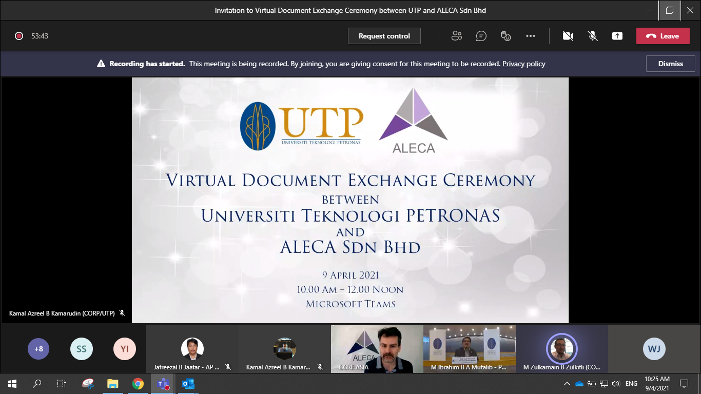Open the Windows notification center icon
Viewport: 701px width, 394px height.
tap(684, 384)
